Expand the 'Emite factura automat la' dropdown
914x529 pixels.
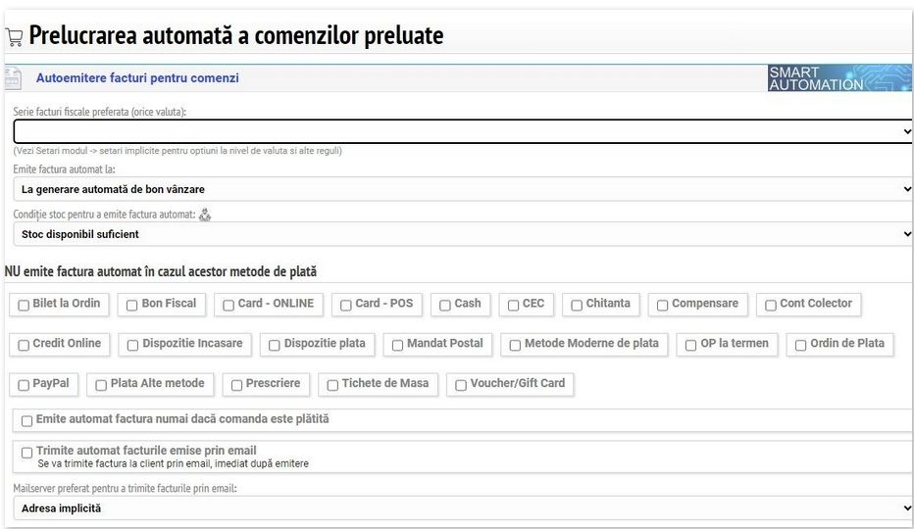click(463, 189)
